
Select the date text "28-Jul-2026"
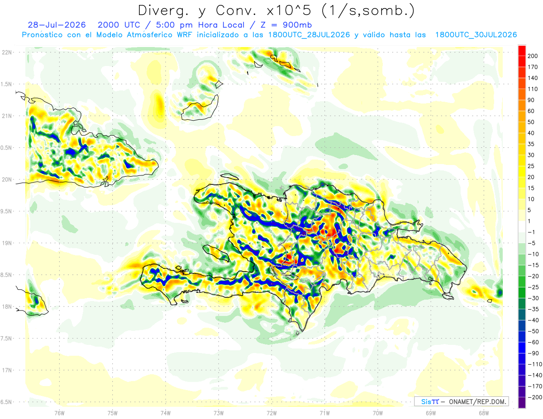[56, 24]
